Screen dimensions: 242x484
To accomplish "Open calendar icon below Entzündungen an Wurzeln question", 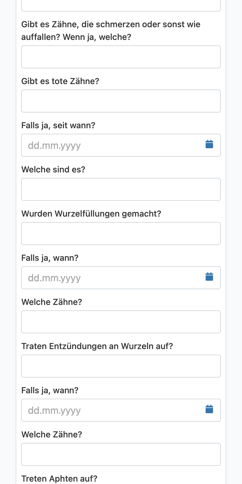I will pyautogui.click(x=209, y=409).
